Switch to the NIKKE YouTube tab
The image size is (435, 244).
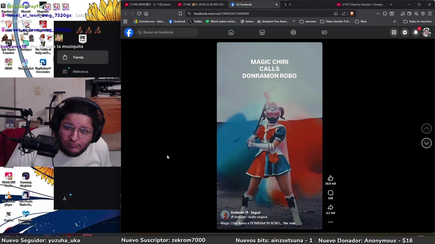tap(148, 4)
